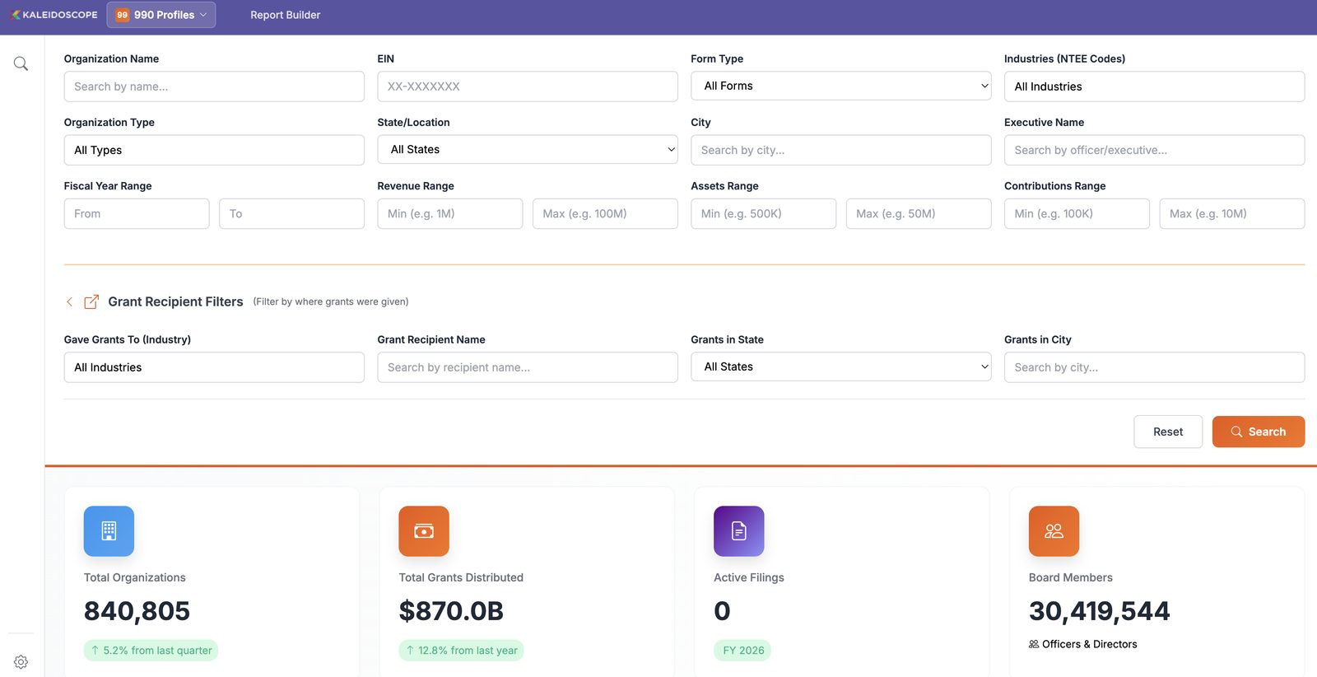
Task: Click the FY 2026 badge
Action: [742, 651]
